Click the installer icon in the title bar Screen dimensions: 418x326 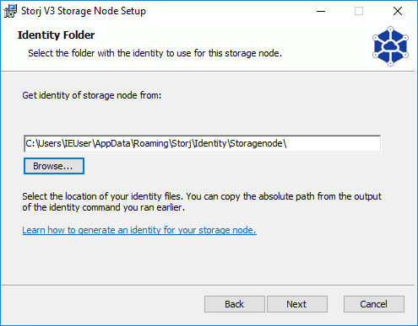coord(10,11)
